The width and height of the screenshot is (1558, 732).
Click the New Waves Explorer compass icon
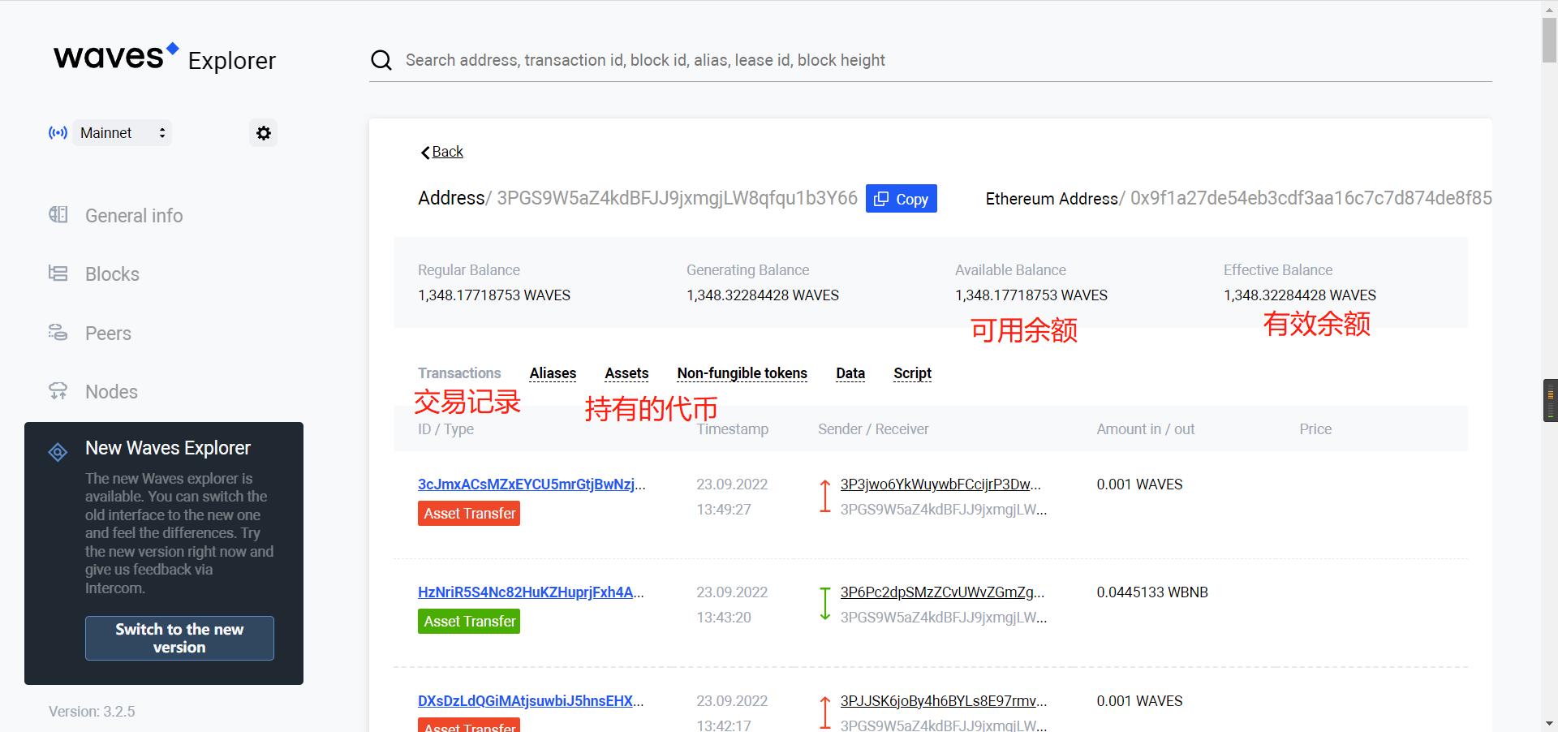pyautogui.click(x=58, y=452)
